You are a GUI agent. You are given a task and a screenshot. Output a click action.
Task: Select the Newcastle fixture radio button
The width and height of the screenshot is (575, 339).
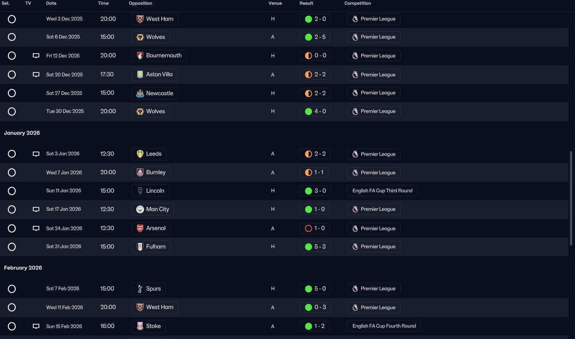point(12,93)
